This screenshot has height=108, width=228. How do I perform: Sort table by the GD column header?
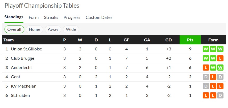[x=168, y=40]
